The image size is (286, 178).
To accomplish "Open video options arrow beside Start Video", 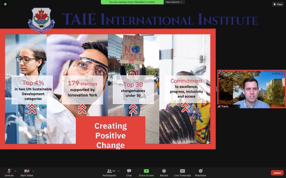I will click(x=33, y=171).
